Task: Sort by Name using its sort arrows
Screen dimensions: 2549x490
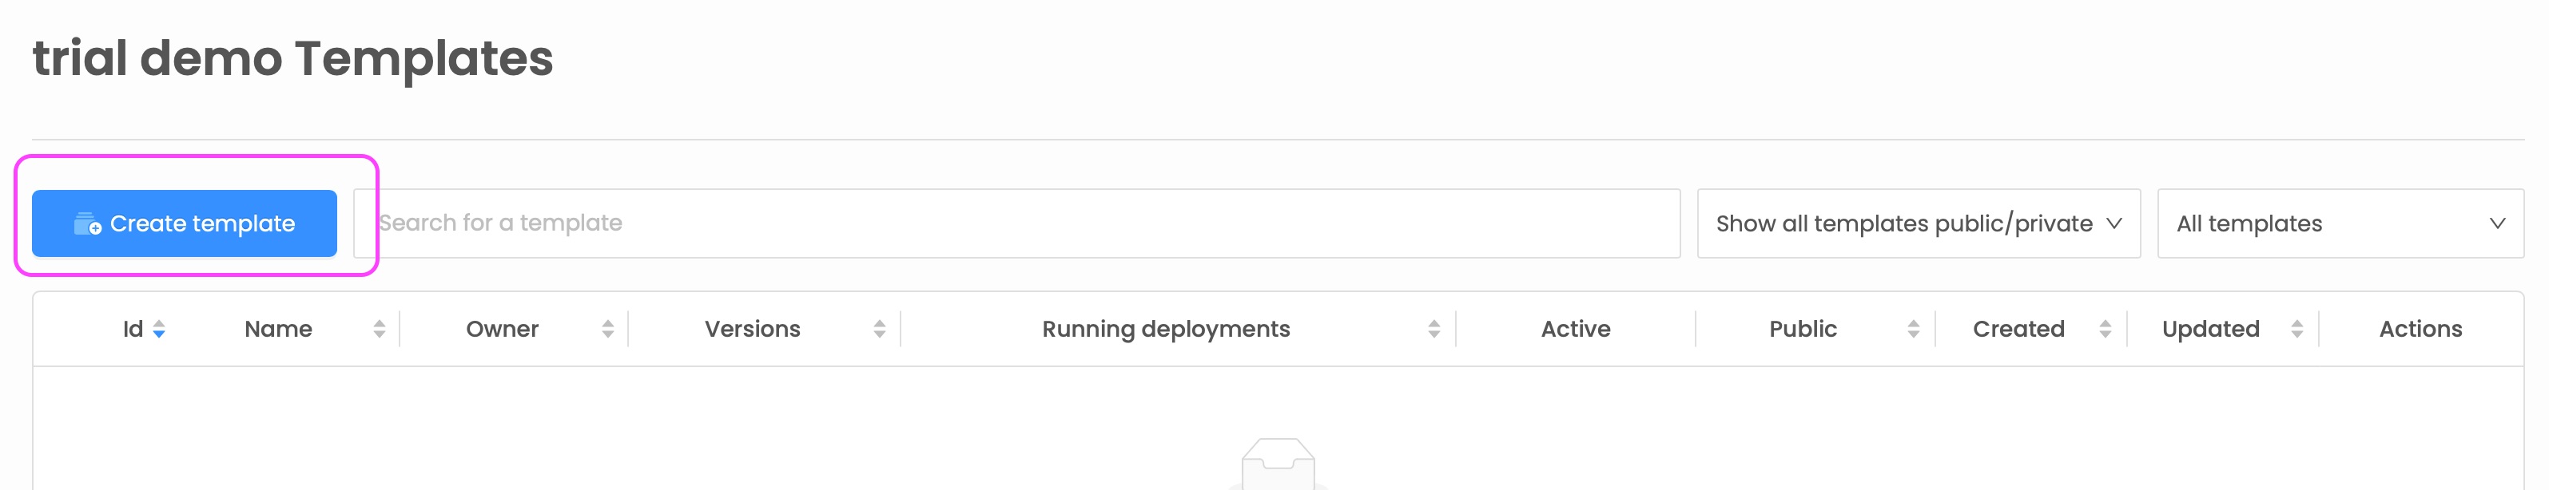Action: coord(379,330)
